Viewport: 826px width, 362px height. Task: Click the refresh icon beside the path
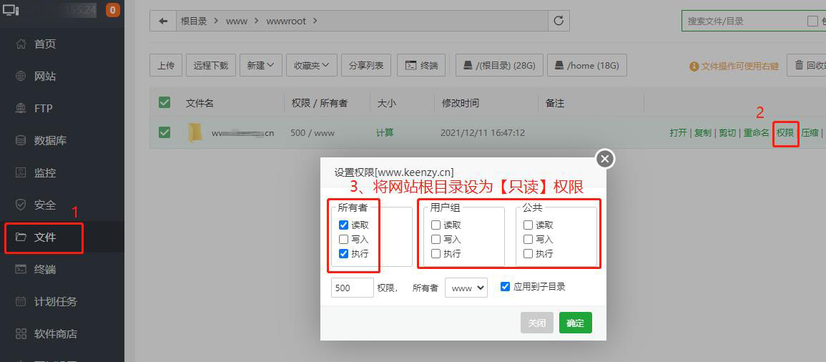click(x=559, y=21)
